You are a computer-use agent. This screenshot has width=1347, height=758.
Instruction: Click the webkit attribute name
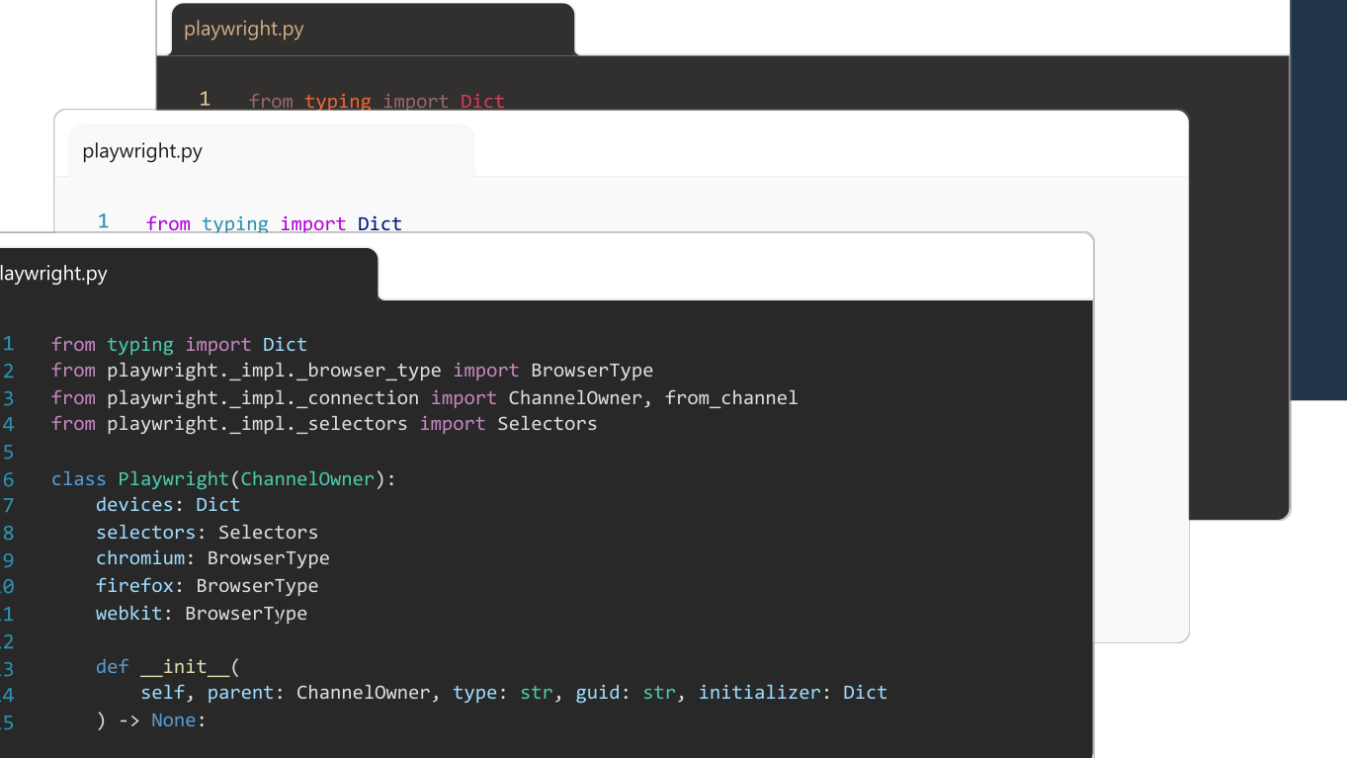(128, 614)
